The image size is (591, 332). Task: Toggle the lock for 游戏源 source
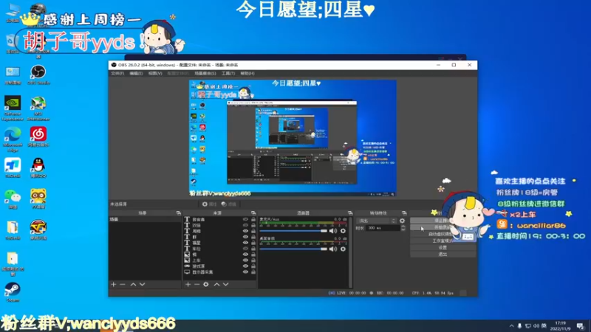pyautogui.click(x=253, y=266)
